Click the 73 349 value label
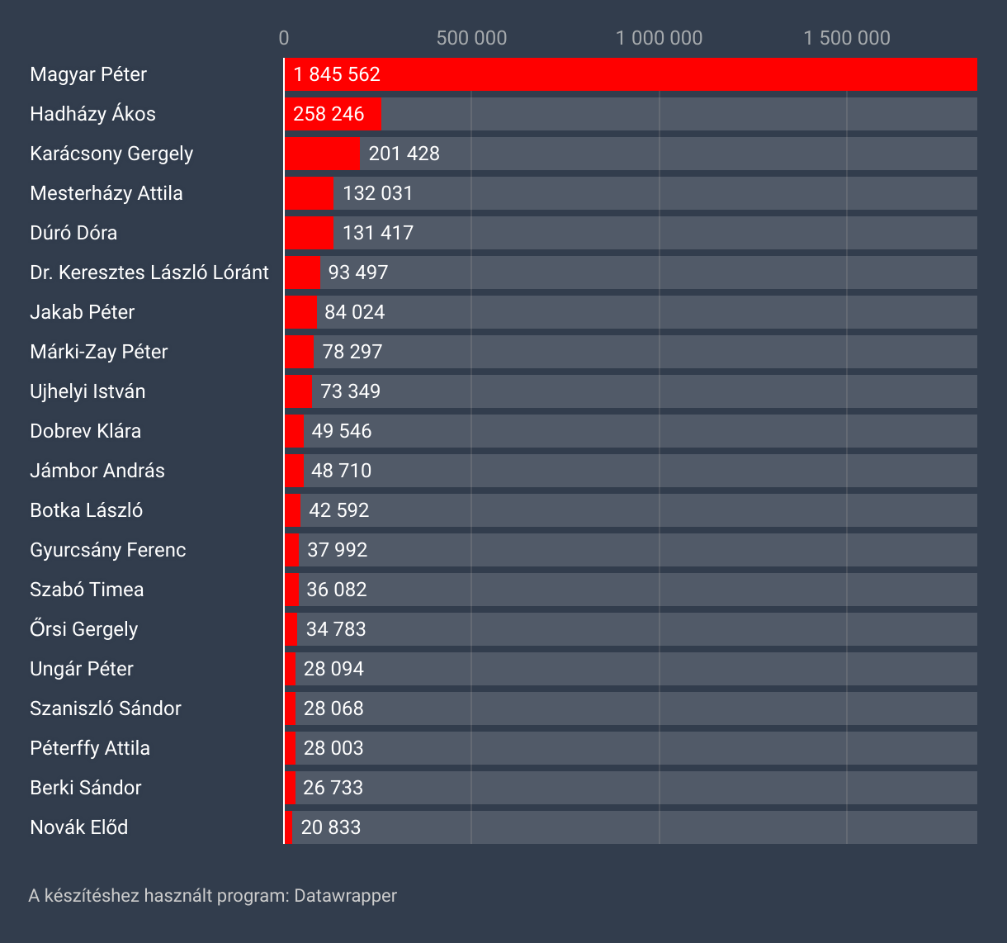 pos(350,391)
